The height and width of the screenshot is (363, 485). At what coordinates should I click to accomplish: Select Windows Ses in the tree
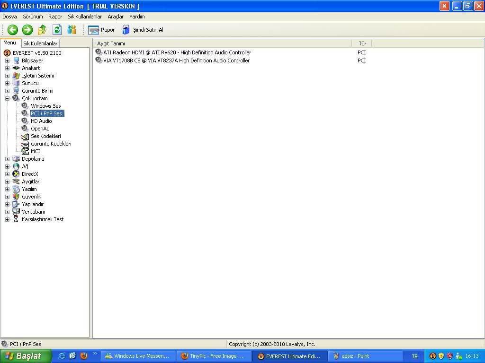click(x=46, y=106)
